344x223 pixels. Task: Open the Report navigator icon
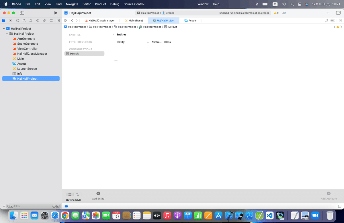[x=58, y=21]
